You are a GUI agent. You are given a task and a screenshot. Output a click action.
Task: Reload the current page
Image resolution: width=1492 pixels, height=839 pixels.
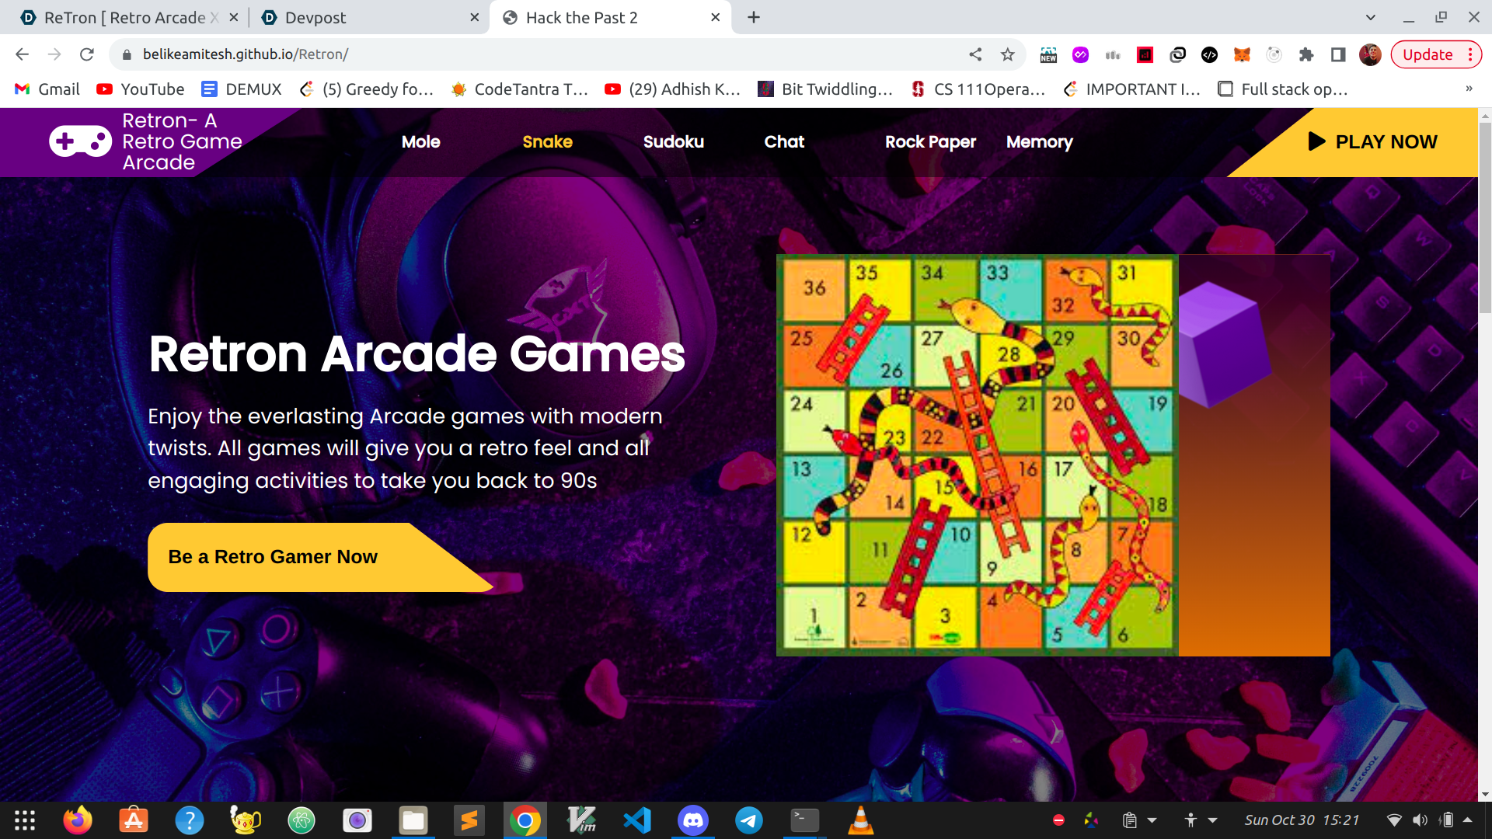(x=87, y=54)
